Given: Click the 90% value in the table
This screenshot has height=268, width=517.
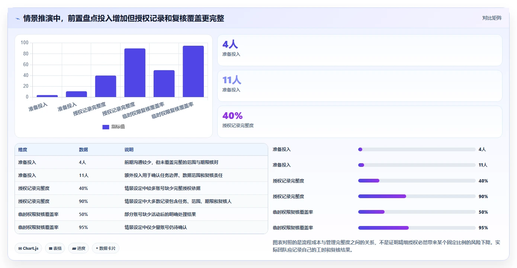Looking at the screenshot, I should pyautogui.click(x=83, y=201).
